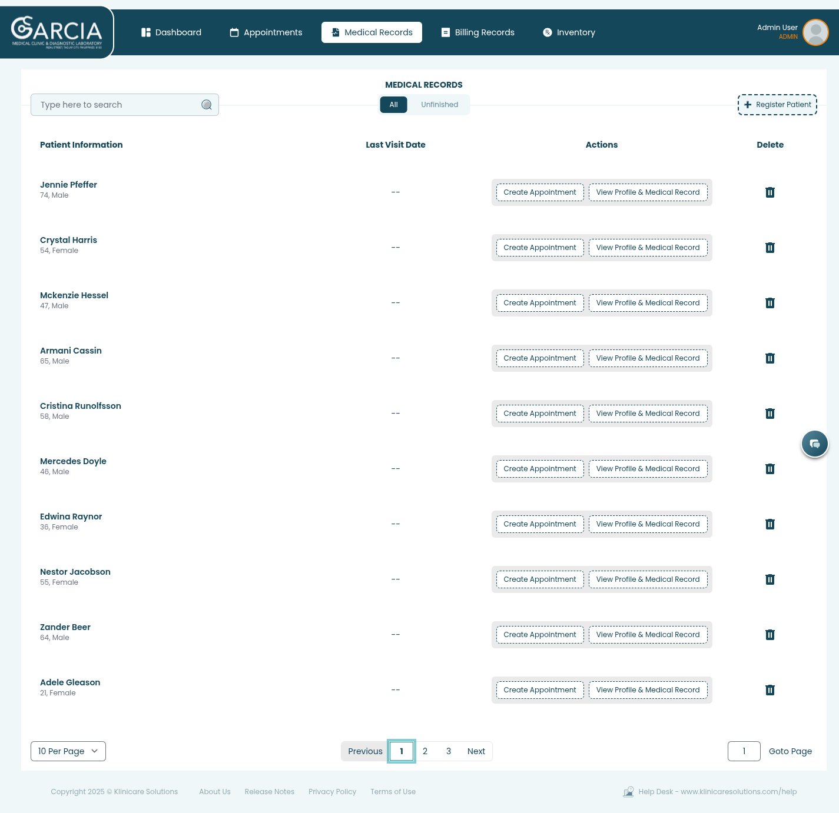Focus the Goto Page number field
Screen dimensions: 839x813
tap(744, 751)
